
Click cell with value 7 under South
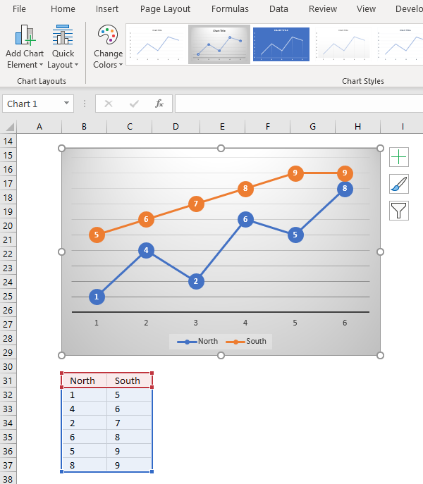(x=130, y=423)
